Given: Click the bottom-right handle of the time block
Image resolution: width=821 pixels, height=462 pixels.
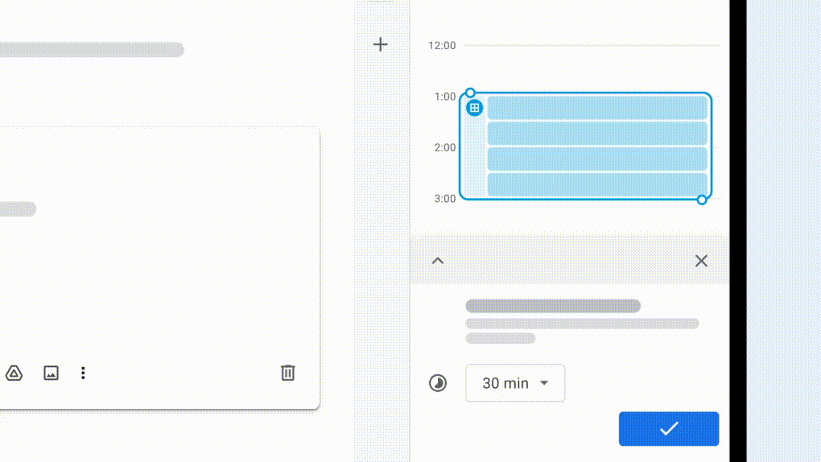Looking at the screenshot, I should 702,200.
